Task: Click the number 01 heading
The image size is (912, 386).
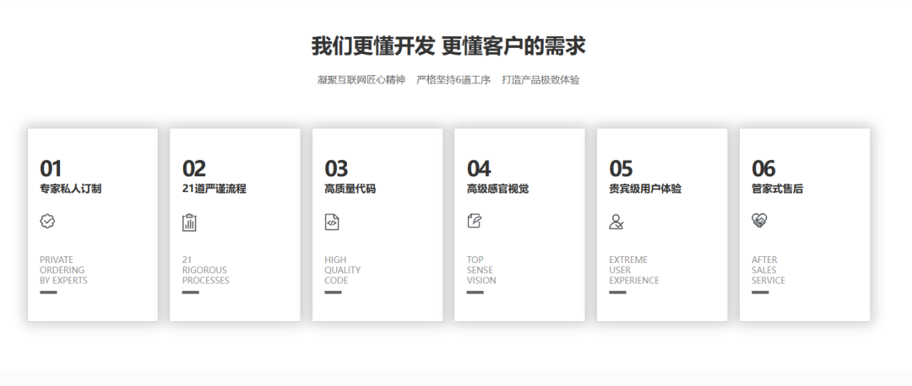Action: click(x=51, y=169)
